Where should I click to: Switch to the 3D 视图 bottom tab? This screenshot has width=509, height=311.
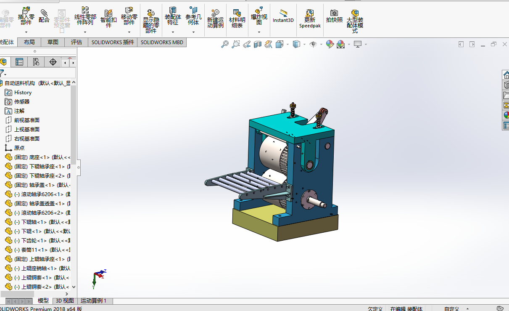coord(65,301)
